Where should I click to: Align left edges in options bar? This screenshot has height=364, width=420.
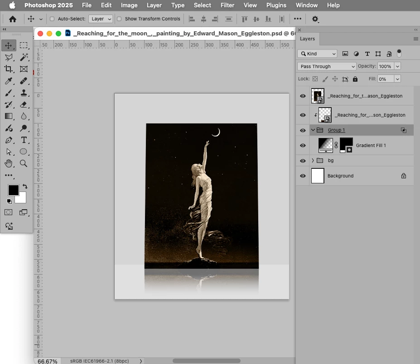(192, 19)
